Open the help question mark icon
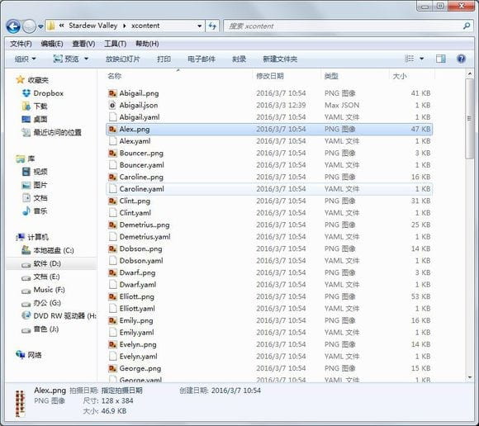Viewport: 479px width, 426px height. 461,59
